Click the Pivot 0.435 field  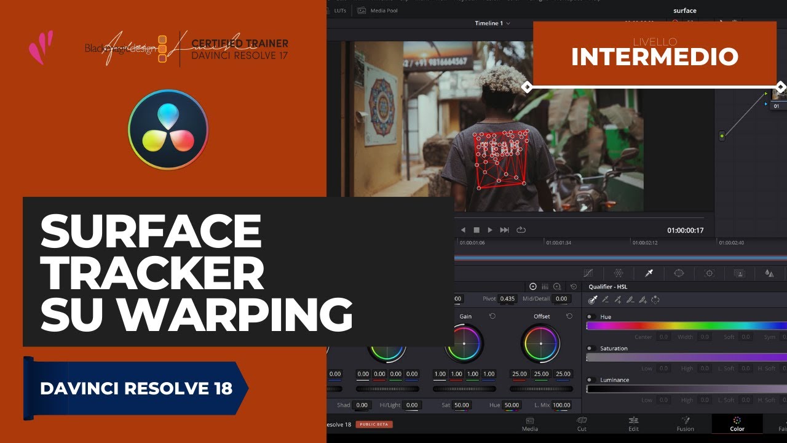(x=507, y=298)
